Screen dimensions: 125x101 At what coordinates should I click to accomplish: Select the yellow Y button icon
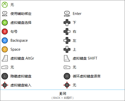[x=5, y=49]
